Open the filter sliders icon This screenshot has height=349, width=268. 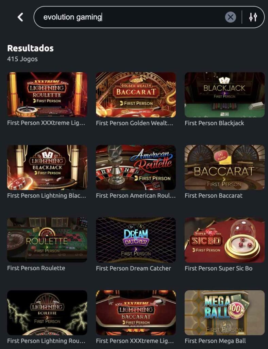pyautogui.click(x=253, y=17)
